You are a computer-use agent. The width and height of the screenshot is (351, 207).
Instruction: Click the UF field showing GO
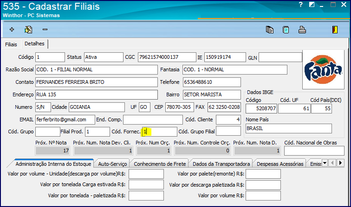coord(144,107)
